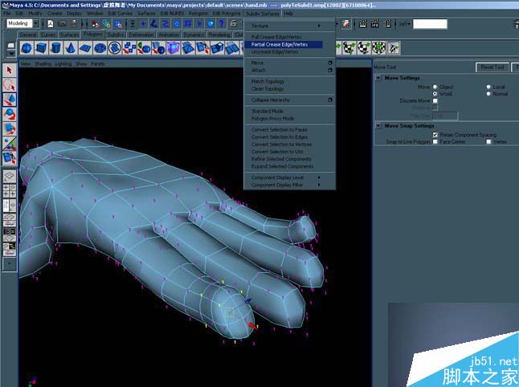Screen dimensions: 519x387
Task: Click the circled polygon tool shelf icon
Action: point(115,48)
